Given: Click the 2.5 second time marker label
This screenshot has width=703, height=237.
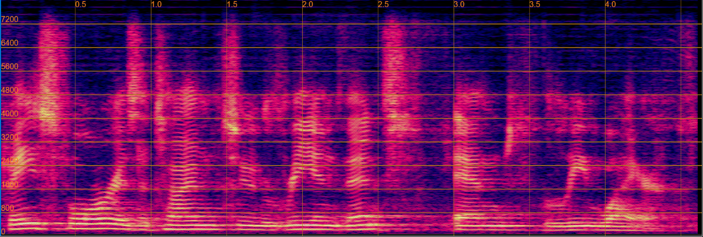Looking at the screenshot, I should 384,5.
